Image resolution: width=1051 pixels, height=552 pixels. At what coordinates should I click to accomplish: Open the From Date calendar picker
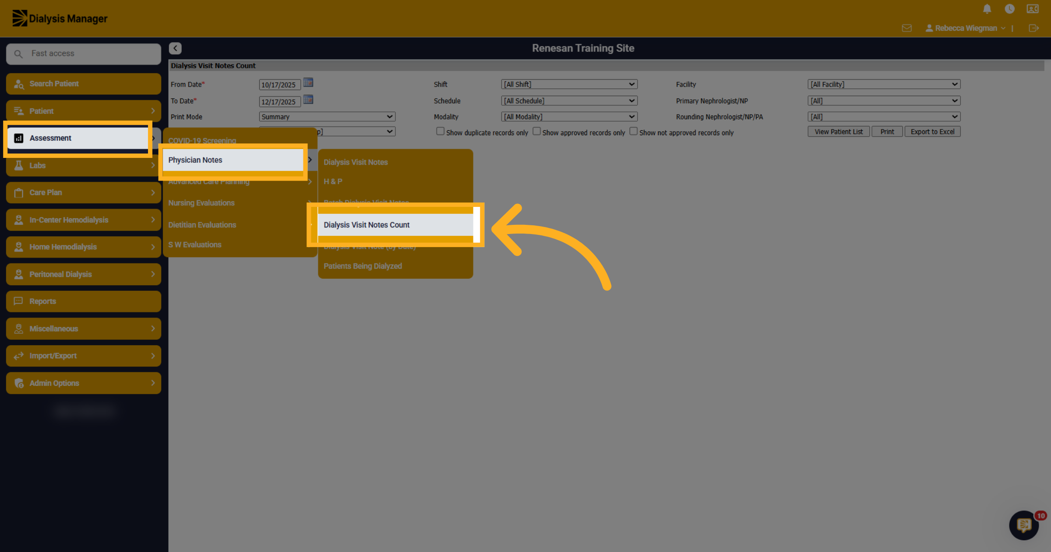[x=308, y=82]
